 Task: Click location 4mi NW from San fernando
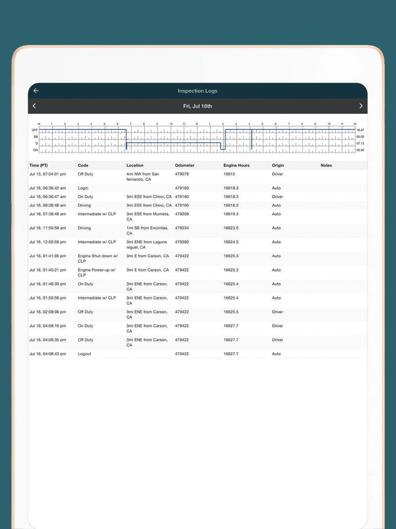coord(143,177)
